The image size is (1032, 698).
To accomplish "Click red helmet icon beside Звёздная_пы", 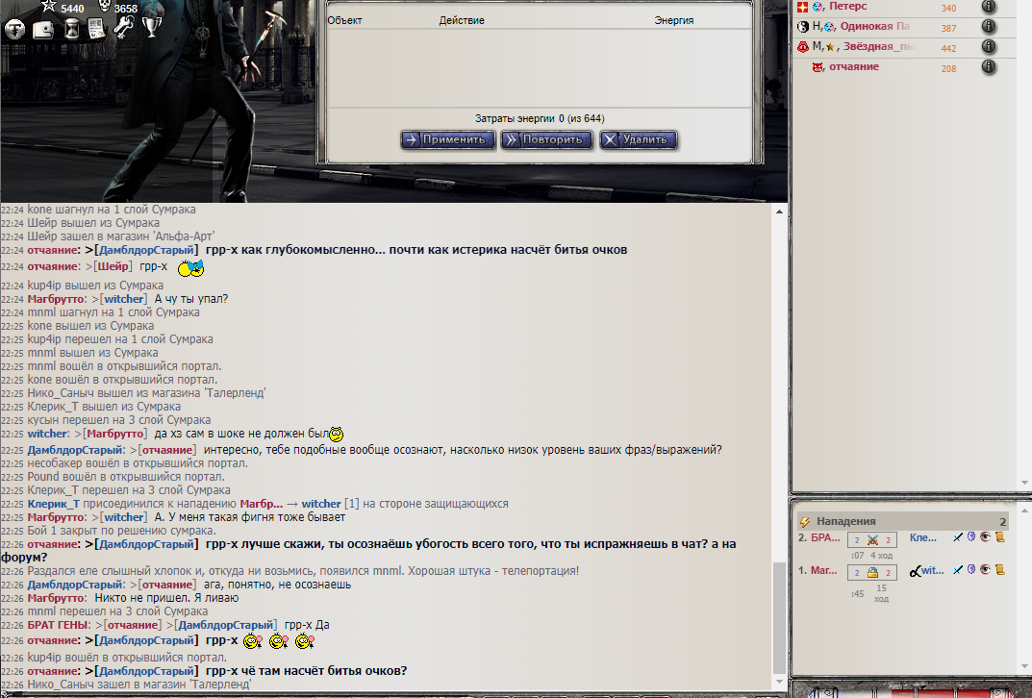I will 803,47.
